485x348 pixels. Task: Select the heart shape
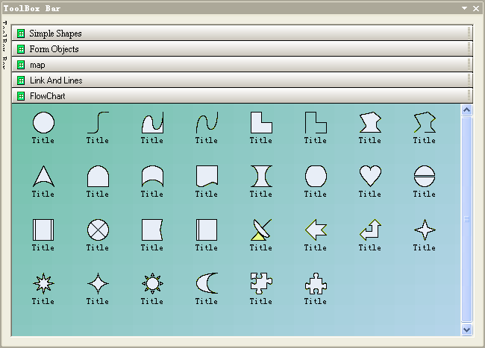click(x=370, y=177)
